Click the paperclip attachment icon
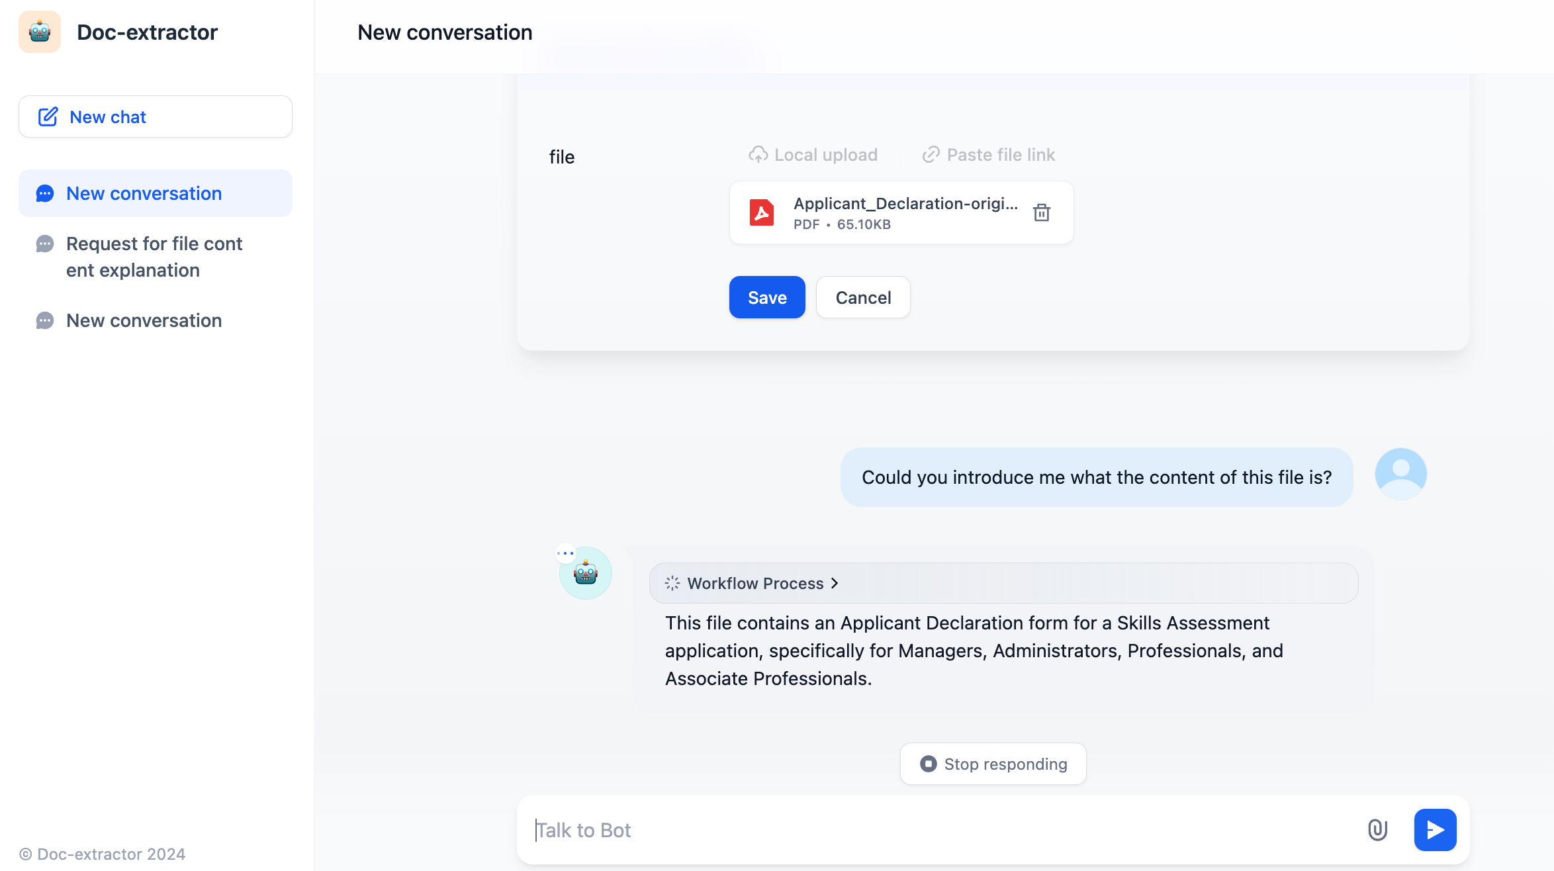 1377,829
